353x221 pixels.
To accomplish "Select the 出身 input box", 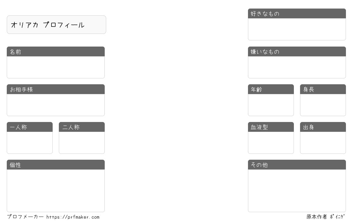I will tap(323, 143).
